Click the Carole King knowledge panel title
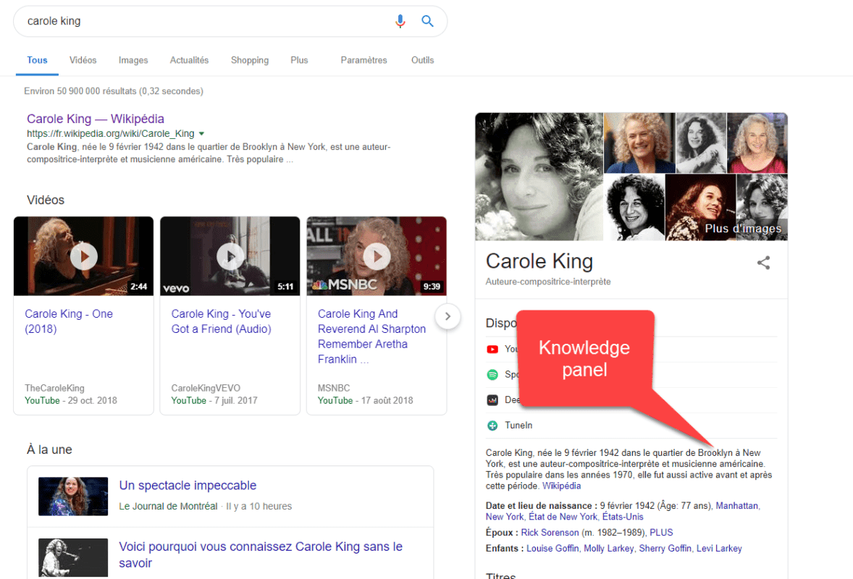This screenshot has width=853, height=579. [539, 261]
